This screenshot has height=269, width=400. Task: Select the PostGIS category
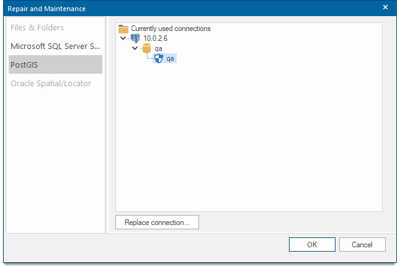pyautogui.click(x=55, y=64)
